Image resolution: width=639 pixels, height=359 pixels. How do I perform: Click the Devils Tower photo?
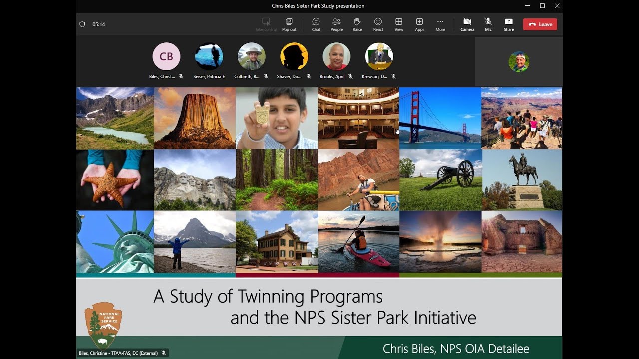coord(195,118)
